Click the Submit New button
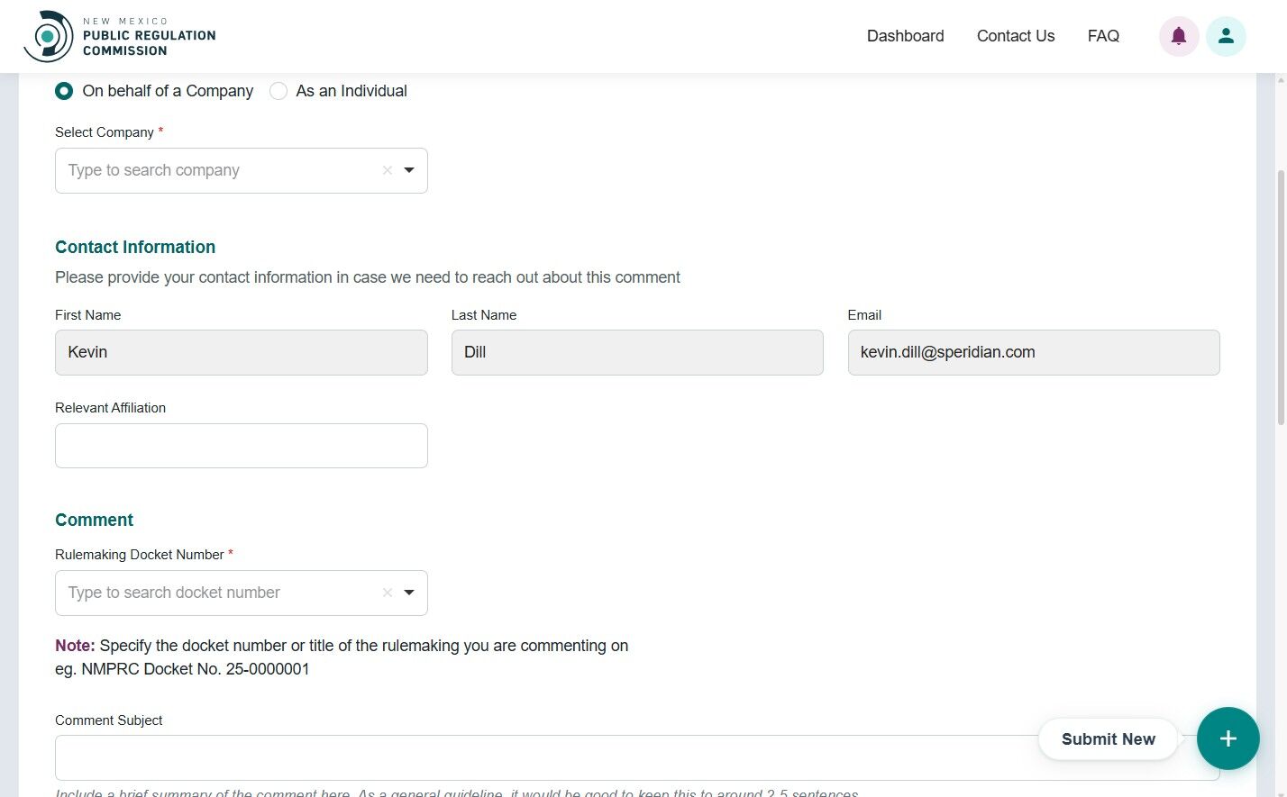The height and width of the screenshot is (797, 1287). pos(1108,738)
